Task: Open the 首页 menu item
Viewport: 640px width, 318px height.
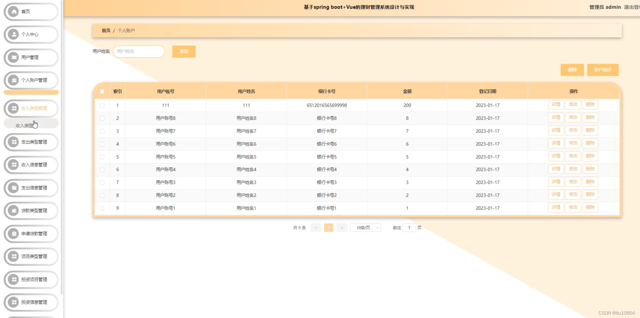Action: [x=31, y=12]
